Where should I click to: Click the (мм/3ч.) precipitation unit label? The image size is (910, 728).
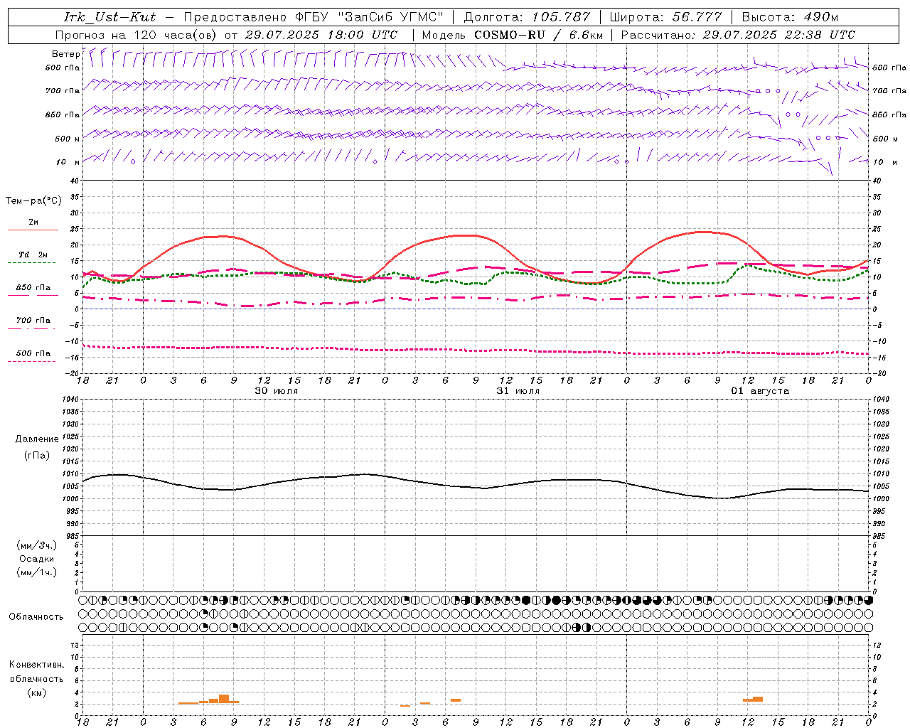(x=37, y=545)
